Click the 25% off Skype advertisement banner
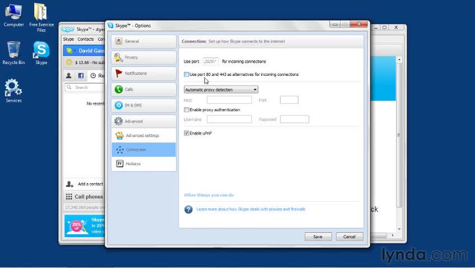This screenshot has height=268, width=475. (x=85, y=226)
